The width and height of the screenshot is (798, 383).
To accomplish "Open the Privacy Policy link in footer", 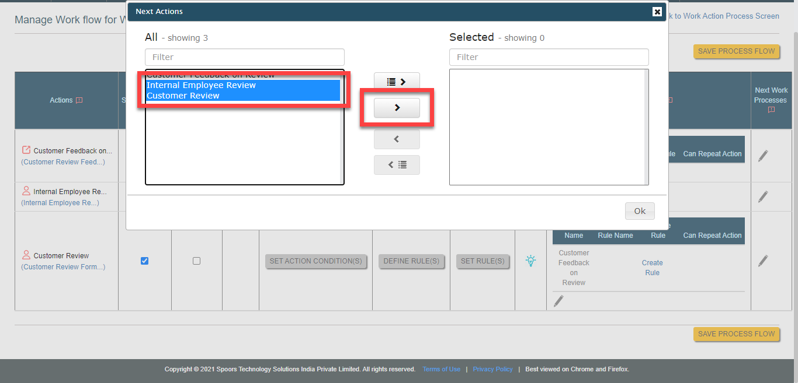I will click(x=492, y=369).
